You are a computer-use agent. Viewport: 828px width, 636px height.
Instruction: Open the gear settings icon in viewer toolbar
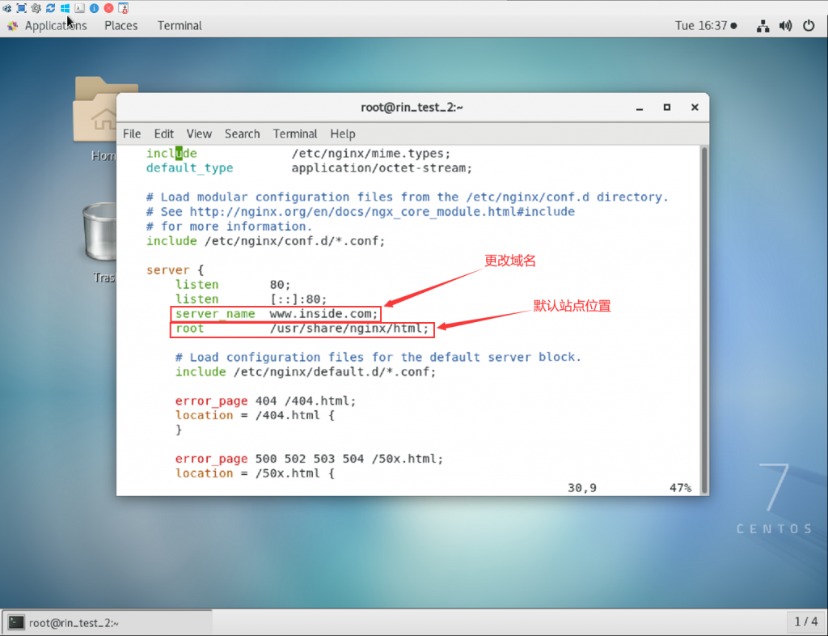coord(36,8)
